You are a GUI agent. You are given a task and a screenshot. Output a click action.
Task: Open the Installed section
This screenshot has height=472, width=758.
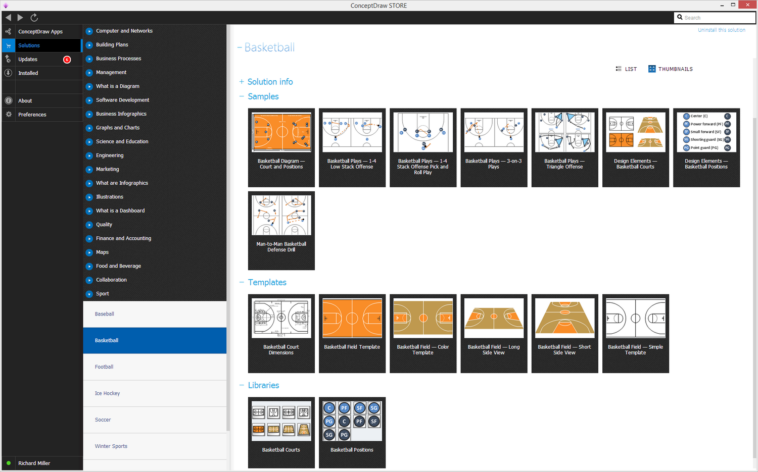coord(42,73)
